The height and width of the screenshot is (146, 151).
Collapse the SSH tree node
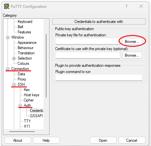point(14,84)
